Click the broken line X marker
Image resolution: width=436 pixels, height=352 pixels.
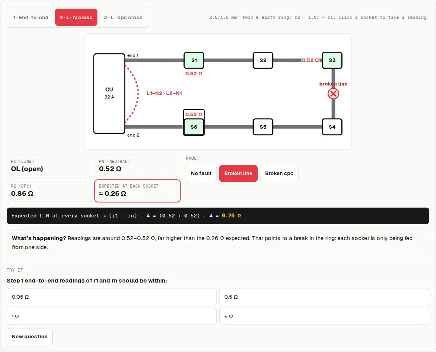[x=333, y=94]
